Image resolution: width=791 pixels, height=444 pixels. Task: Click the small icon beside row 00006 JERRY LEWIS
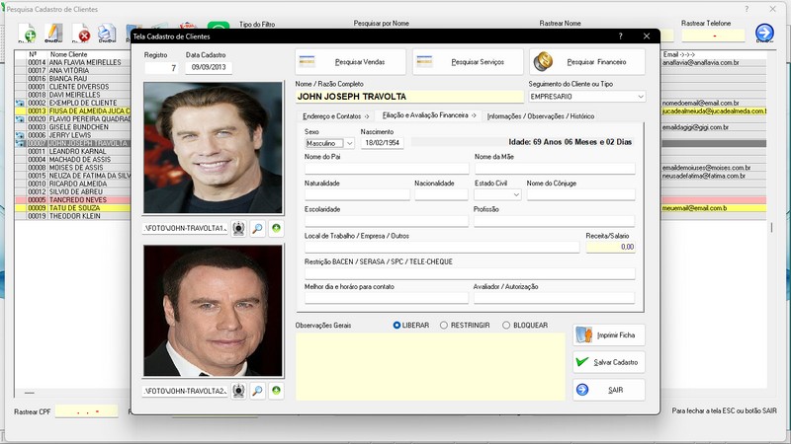[x=20, y=135]
